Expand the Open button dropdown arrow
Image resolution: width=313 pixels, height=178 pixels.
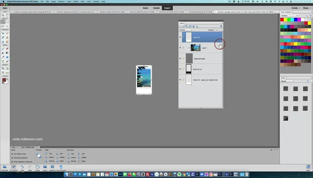10,8
